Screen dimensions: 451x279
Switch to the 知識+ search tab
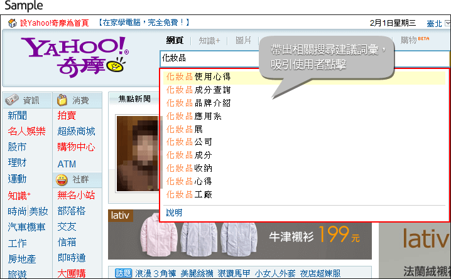click(209, 41)
